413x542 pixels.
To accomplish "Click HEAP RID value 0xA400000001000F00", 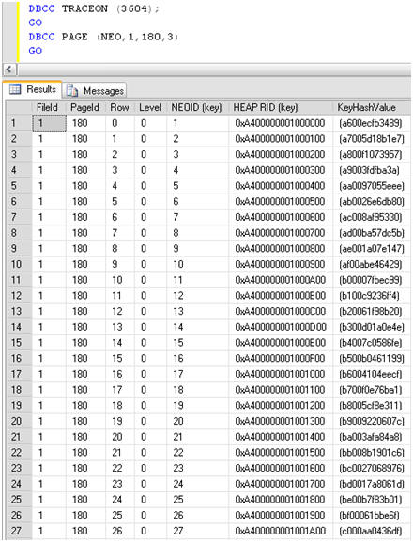I will click(280, 358).
